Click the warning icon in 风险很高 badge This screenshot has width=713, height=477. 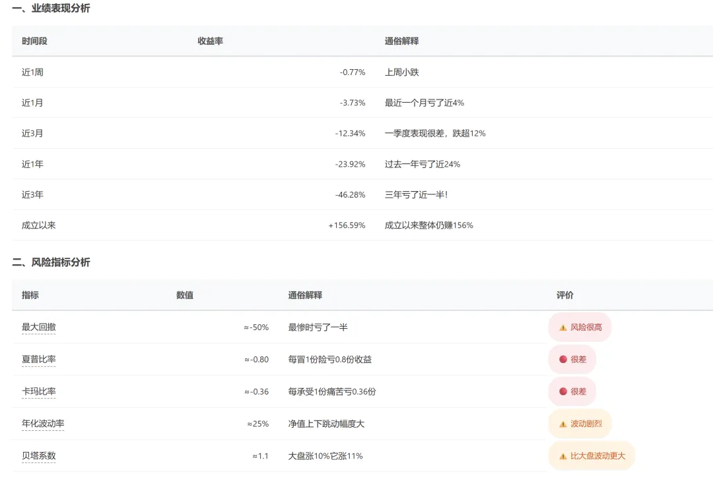tap(563, 327)
